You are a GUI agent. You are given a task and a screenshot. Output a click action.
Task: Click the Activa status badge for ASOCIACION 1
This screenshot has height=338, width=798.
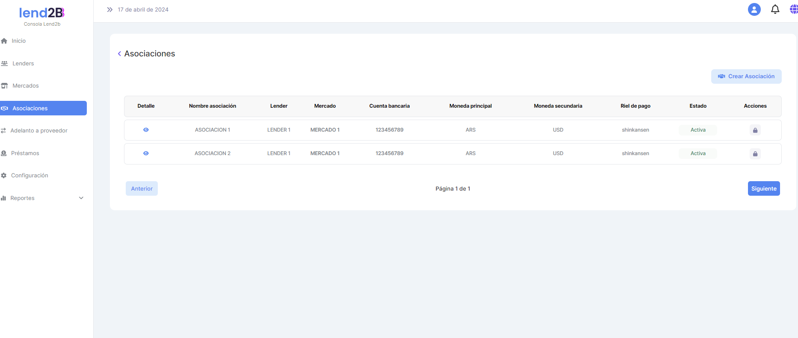point(698,130)
